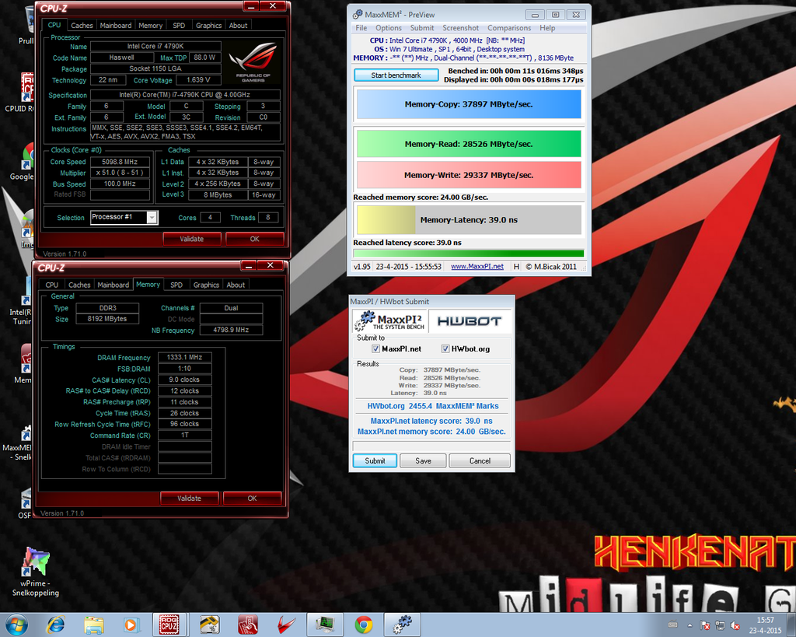Click the green benchmark progress bar
Screen dimensions: 796x637
pos(469,253)
